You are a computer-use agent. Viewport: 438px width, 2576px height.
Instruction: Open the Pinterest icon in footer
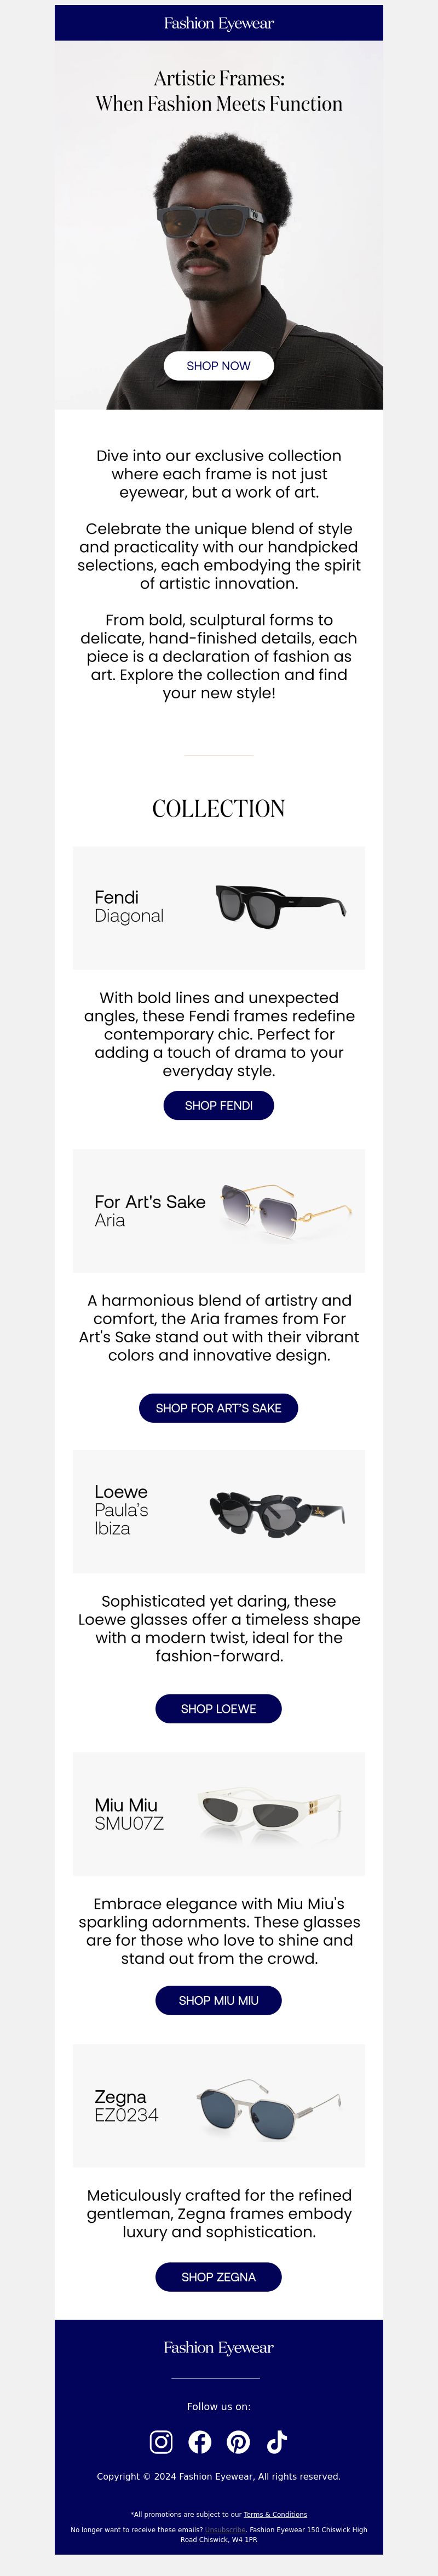coord(238,2441)
